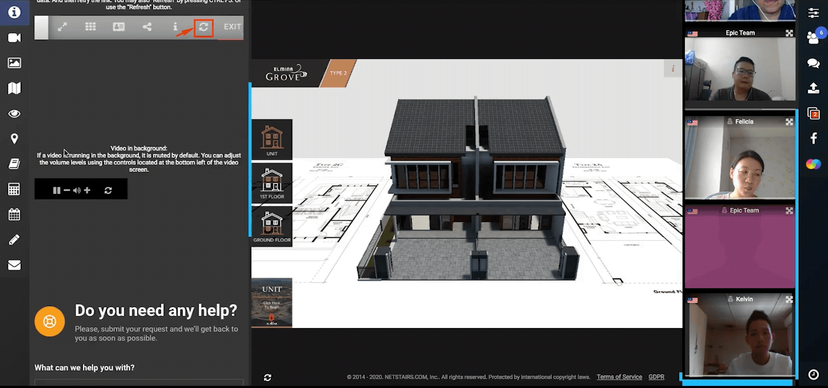Image resolution: width=828 pixels, height=388 pixels.
Task: Click the info 'i' button on model viewer
Action: tap(673, 69)
